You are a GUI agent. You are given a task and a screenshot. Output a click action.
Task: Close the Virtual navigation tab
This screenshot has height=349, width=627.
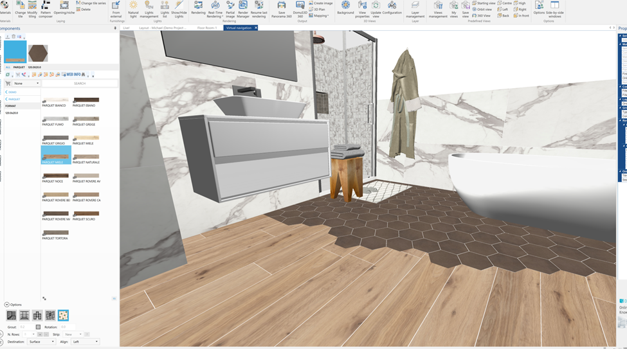pos(256,28)
